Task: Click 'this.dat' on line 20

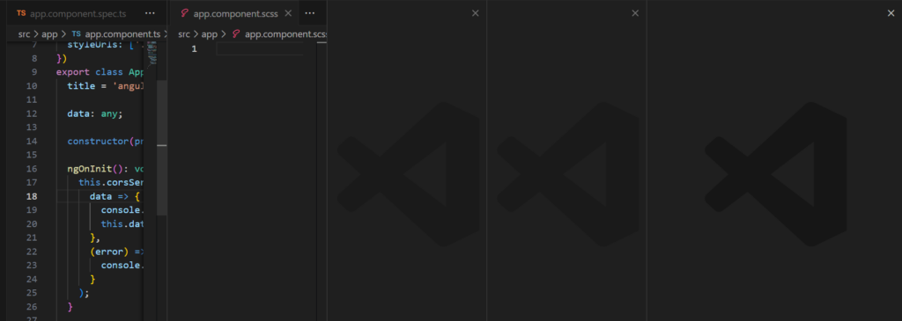Action: 122,224
